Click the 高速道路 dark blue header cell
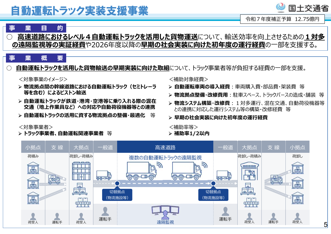The width and height of the screenshot is (331, 234). [165, 147]
